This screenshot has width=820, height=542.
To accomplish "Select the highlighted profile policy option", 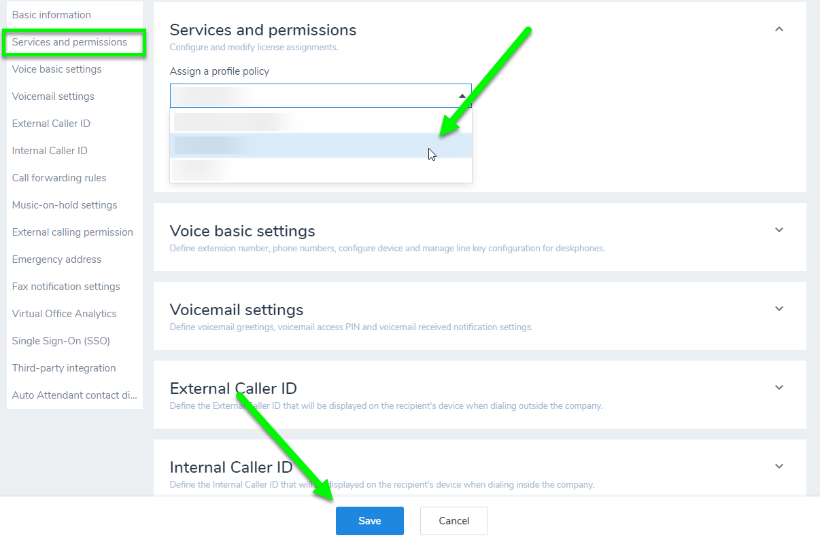I will tap(321, 145).
